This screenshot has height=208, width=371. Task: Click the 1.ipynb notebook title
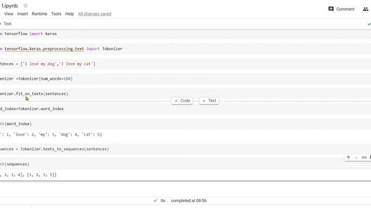[9, 6]
